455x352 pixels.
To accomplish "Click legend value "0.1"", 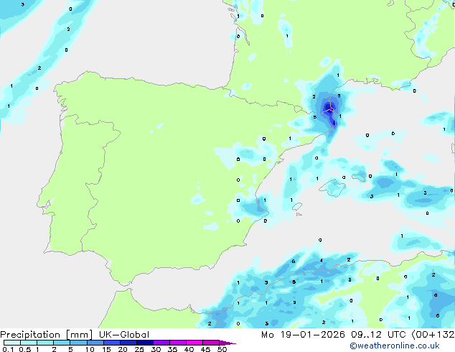I will click(x=8, y=349).
